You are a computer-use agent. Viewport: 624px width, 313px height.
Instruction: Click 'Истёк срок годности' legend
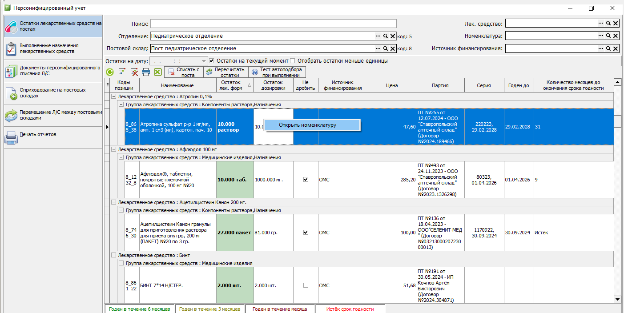pos(350,309)
